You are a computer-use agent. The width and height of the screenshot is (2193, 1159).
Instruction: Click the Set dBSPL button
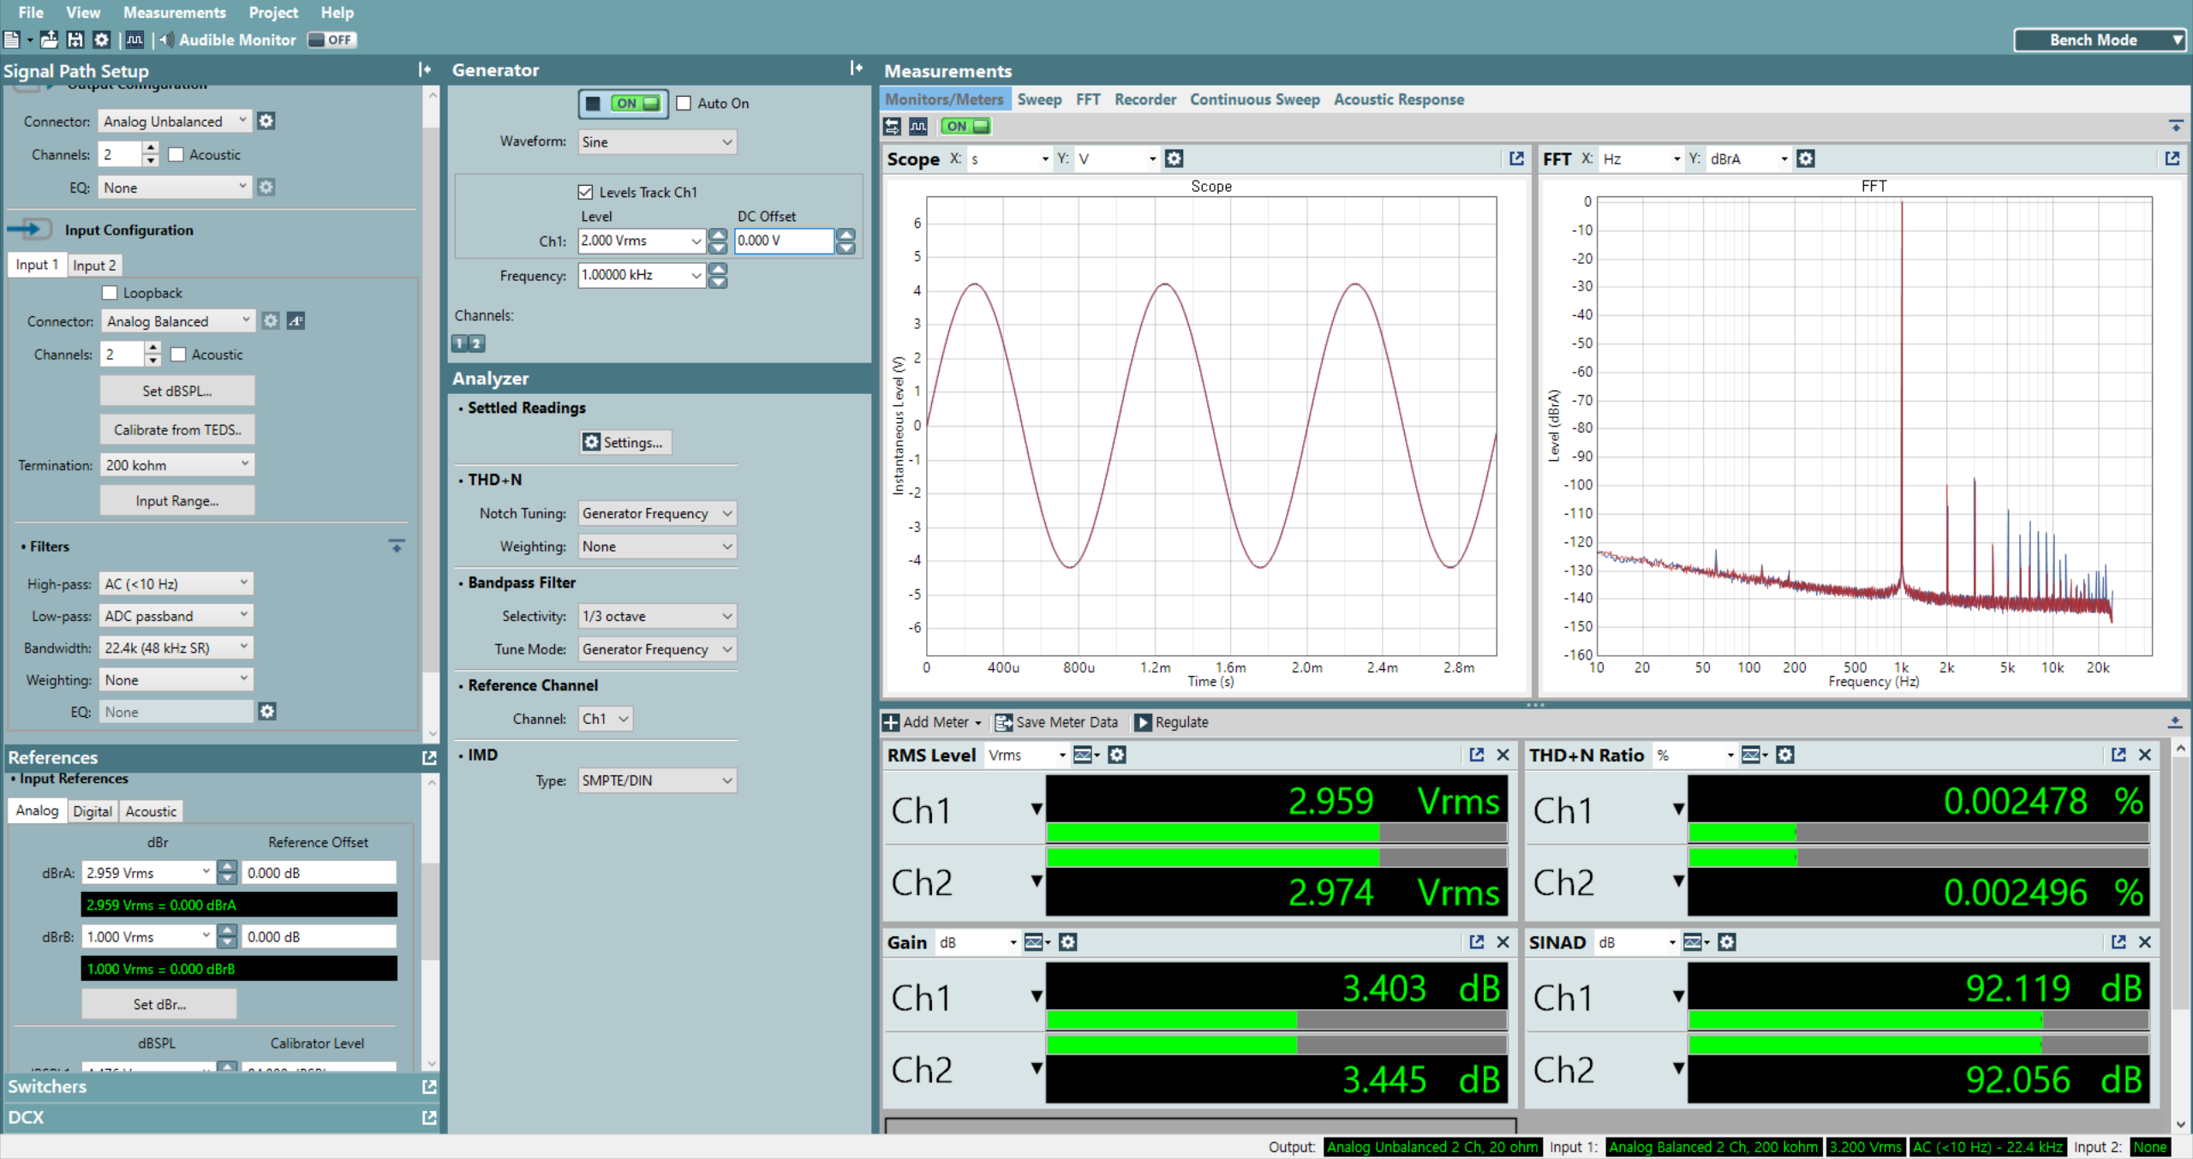pos(177,391)
